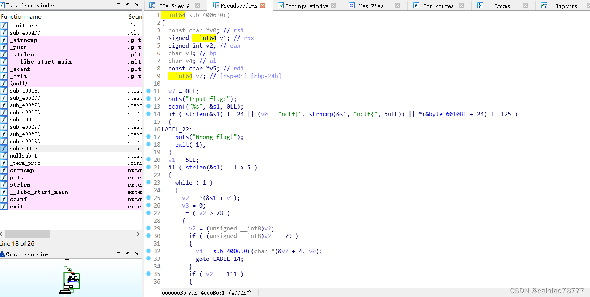
Task: Click the Enums tab icon
Action: click(481, 5)
